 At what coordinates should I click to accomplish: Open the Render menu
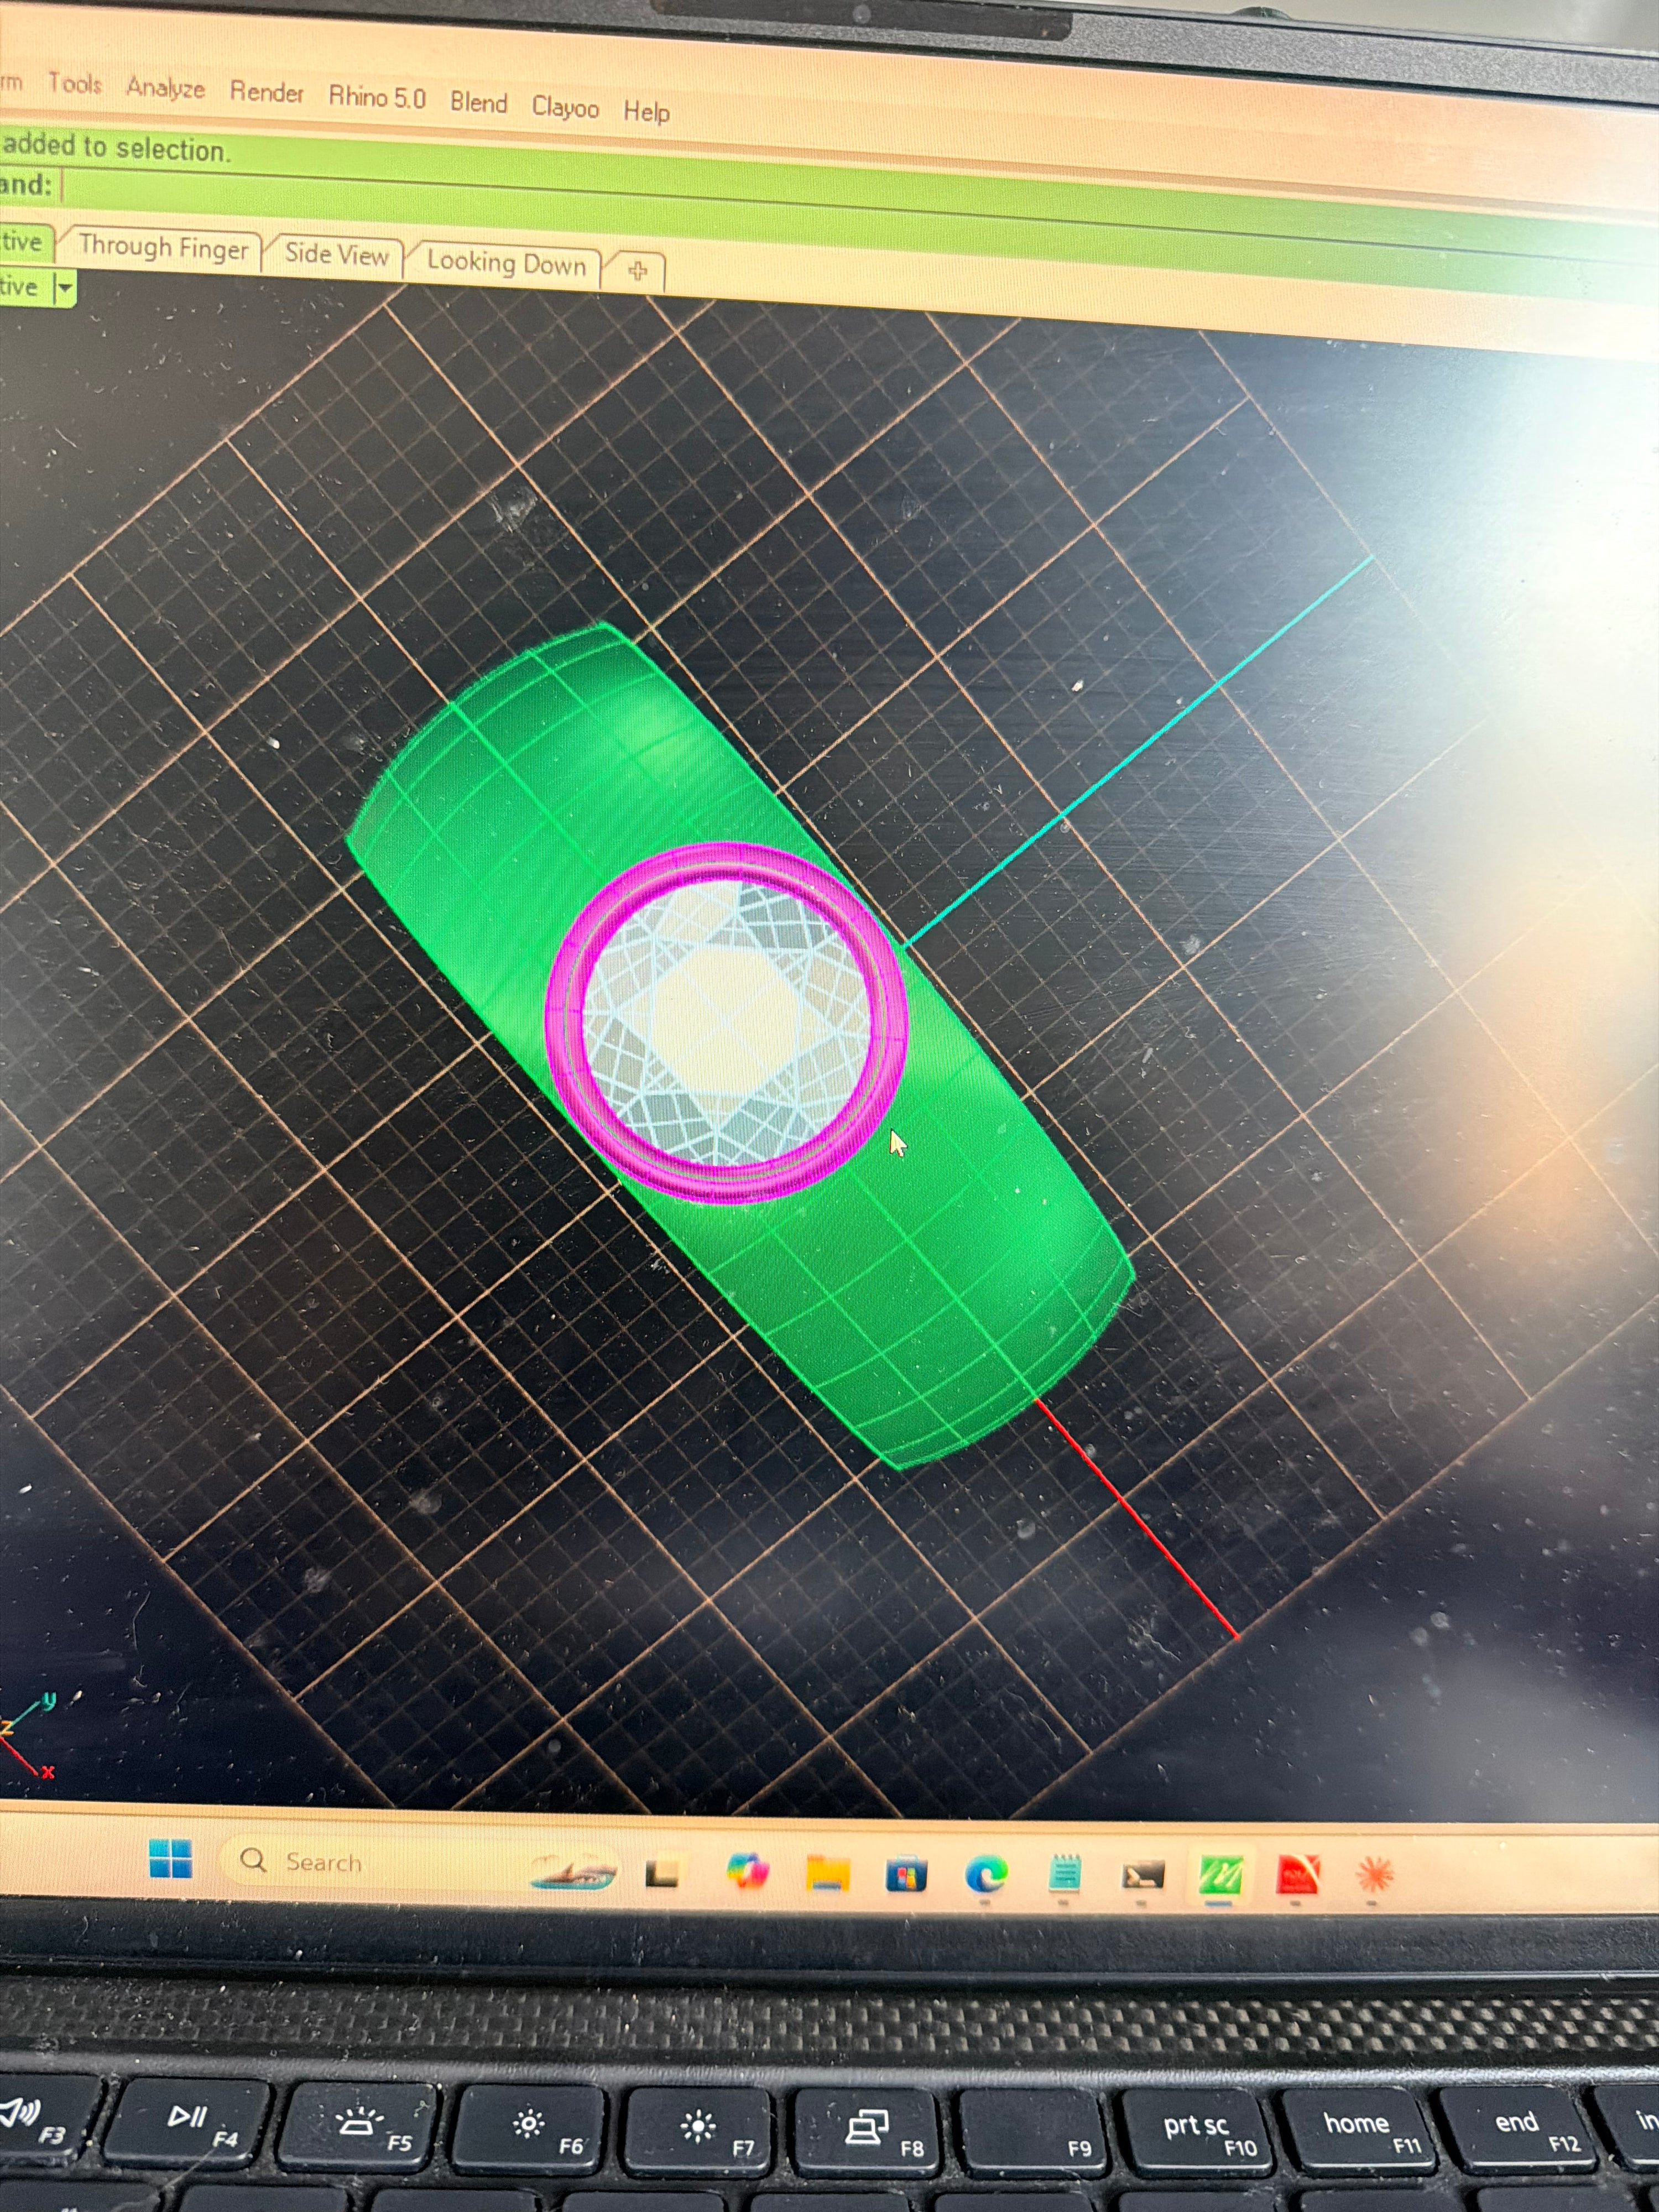coord(266,92)
